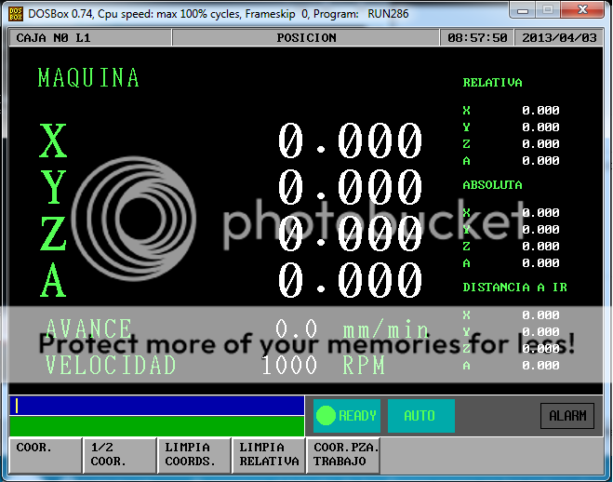Open the COOR.PZA. TRABAJO softkey
The height and width of the screenshot is (482, 613).
coord(344,454)
